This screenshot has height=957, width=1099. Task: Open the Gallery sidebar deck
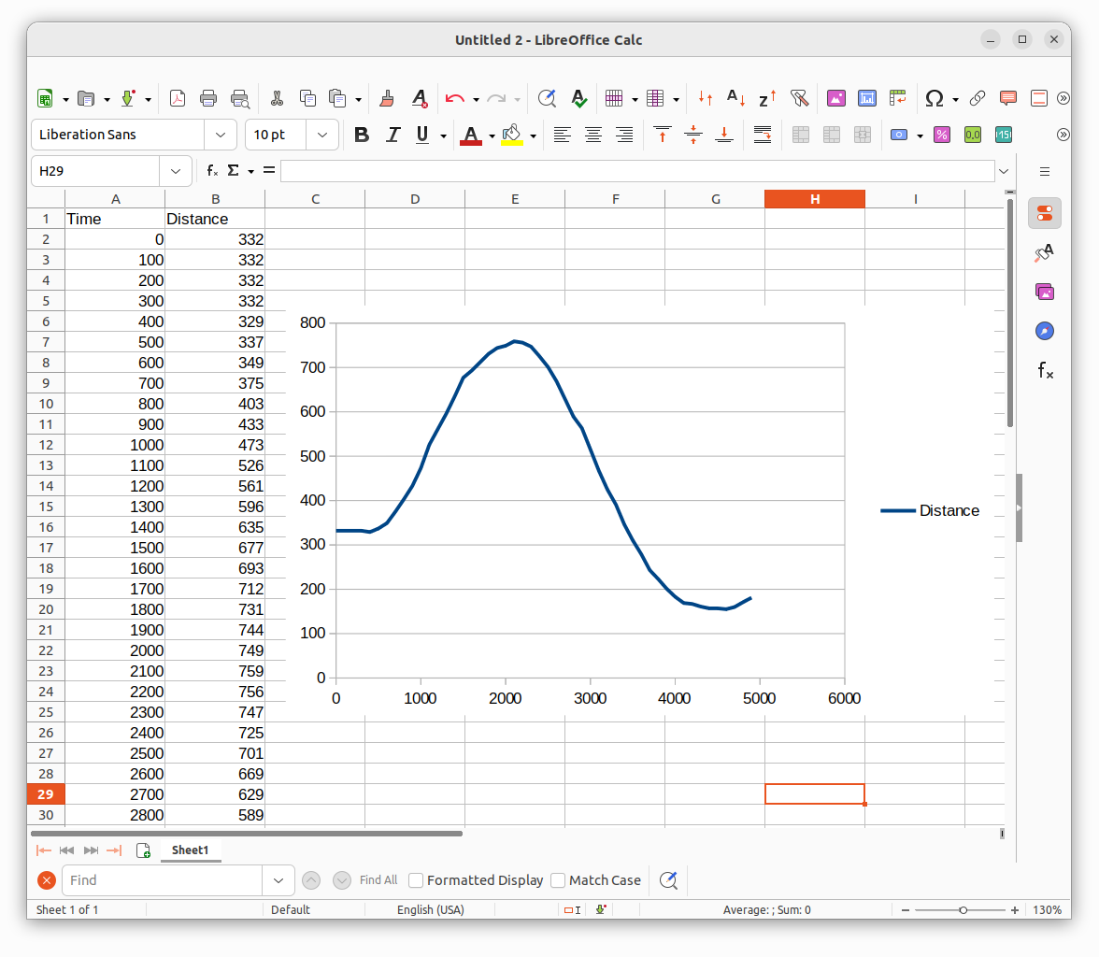1045,292
